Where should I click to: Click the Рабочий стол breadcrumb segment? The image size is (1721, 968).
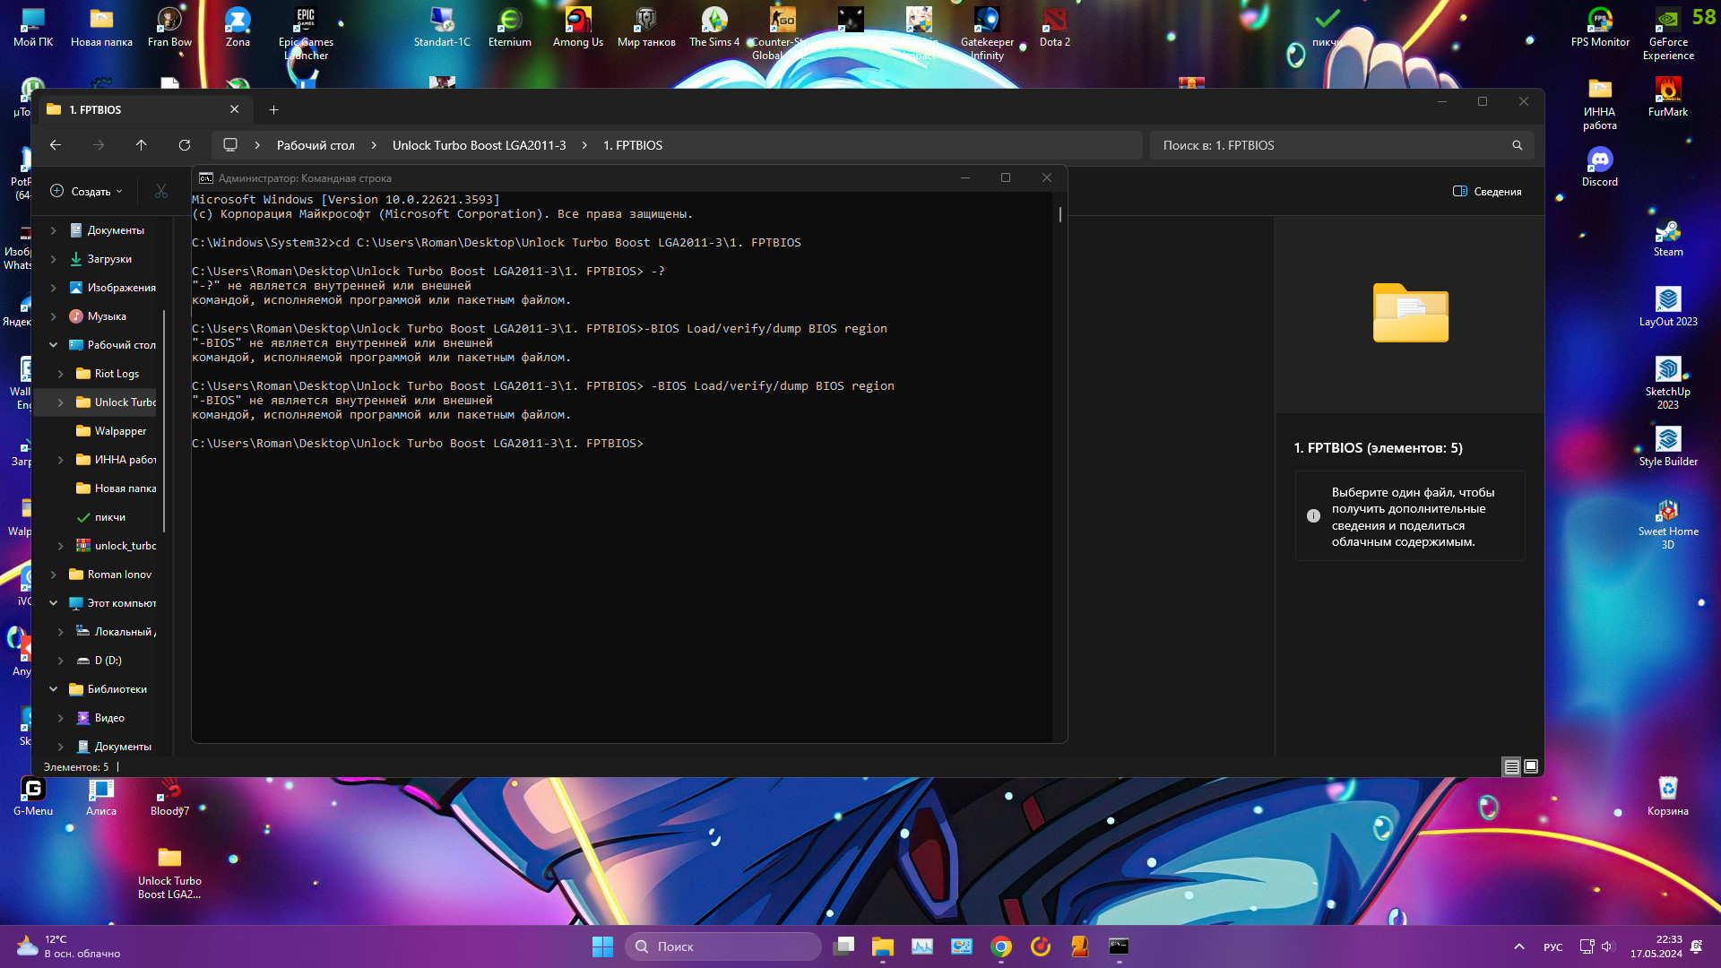coord(316,145)
